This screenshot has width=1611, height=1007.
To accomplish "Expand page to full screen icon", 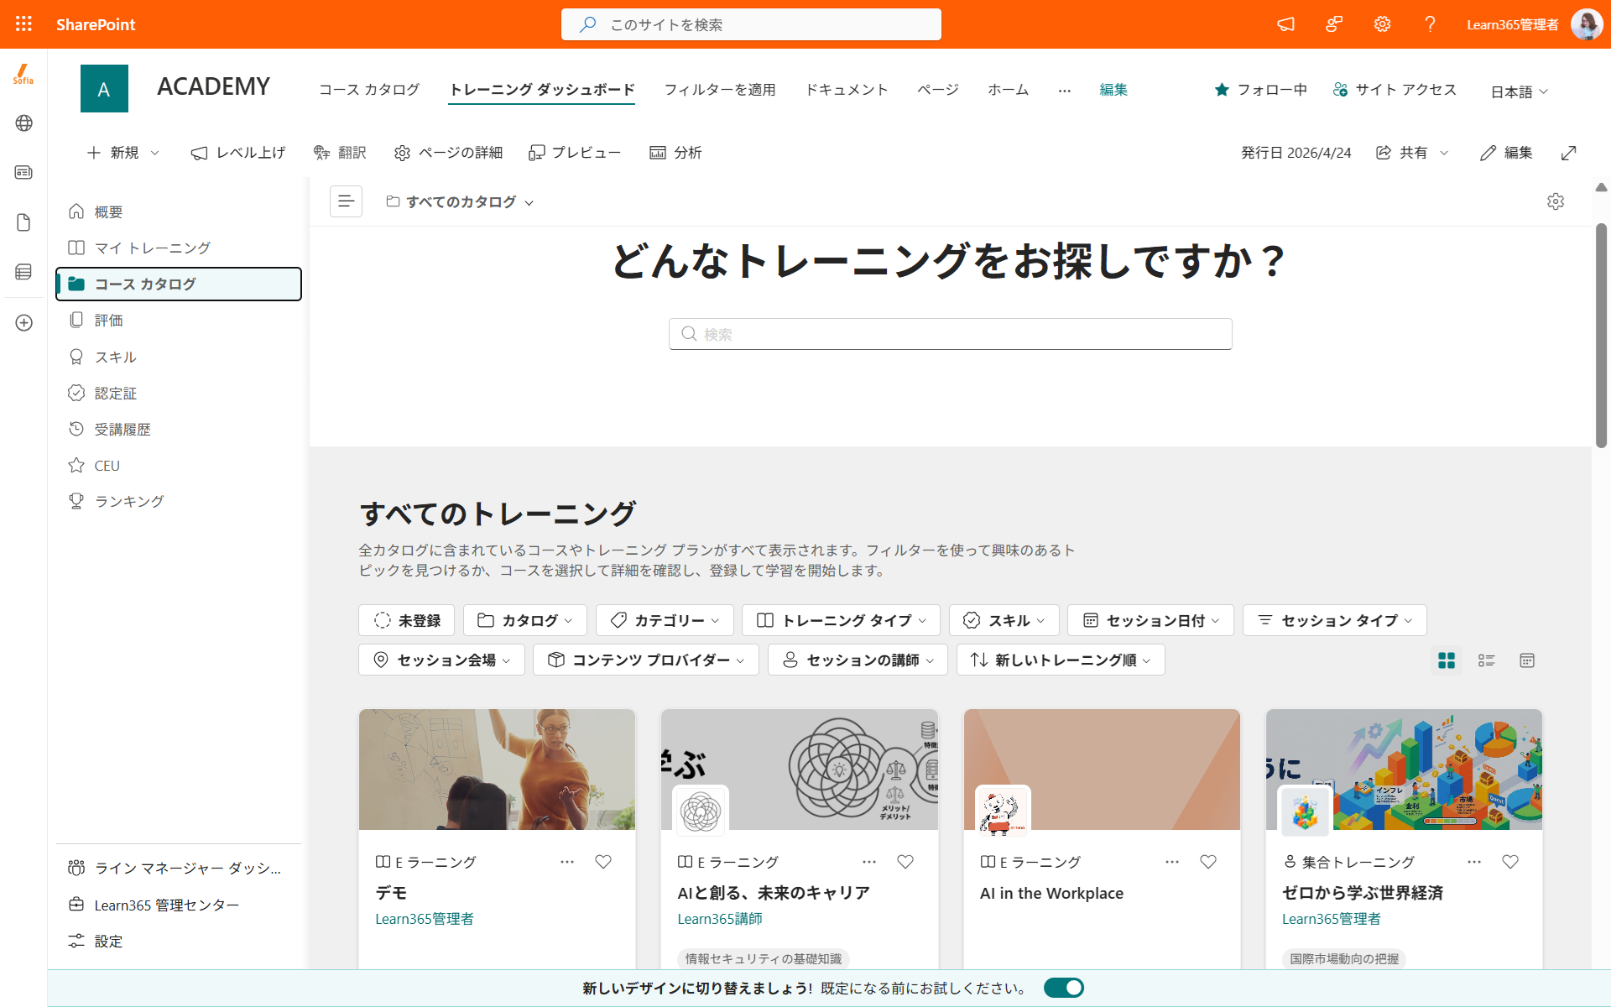I will click(x=1569, y=153).
